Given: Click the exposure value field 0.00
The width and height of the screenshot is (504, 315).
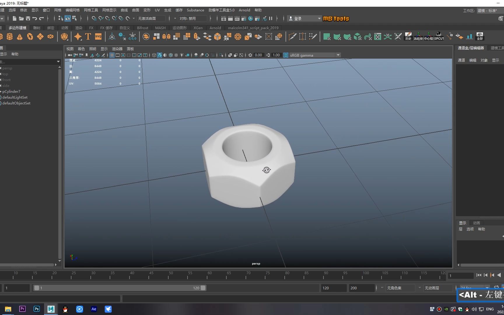Looking at the screenshot, I should coord(258,55).
